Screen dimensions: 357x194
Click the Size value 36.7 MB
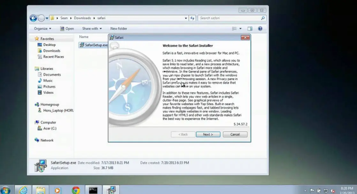pos(107,168)
